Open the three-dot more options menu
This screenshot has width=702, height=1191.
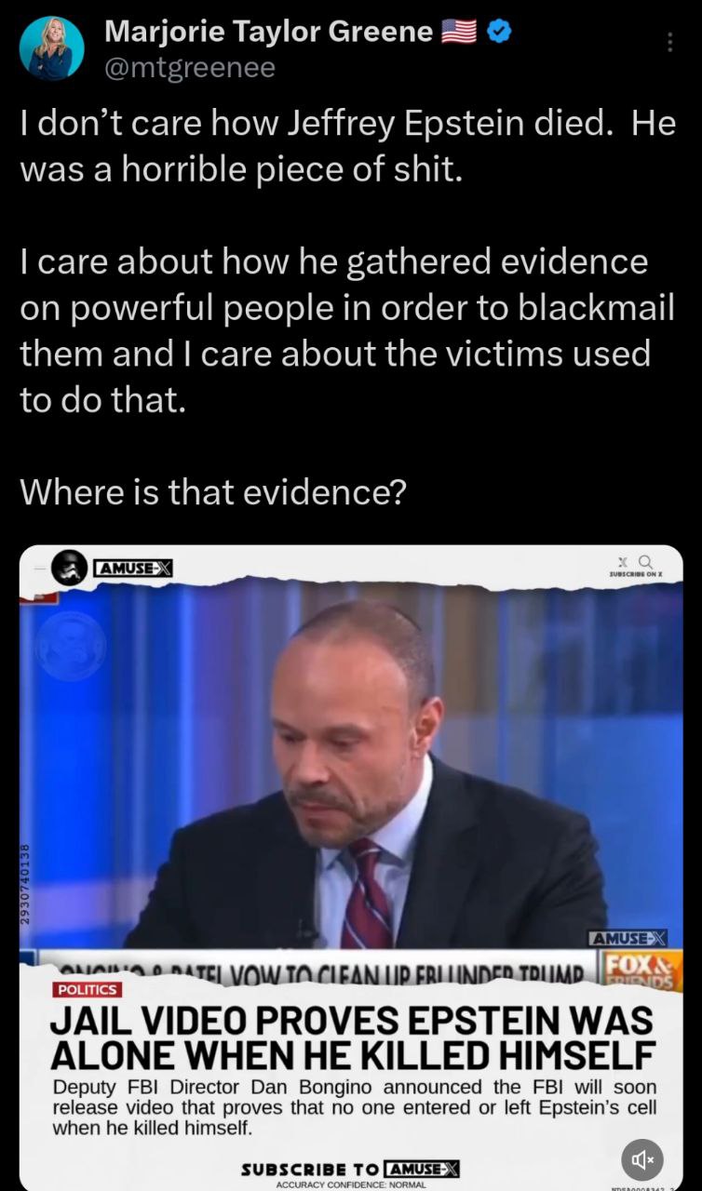click(x=668, y=42)
